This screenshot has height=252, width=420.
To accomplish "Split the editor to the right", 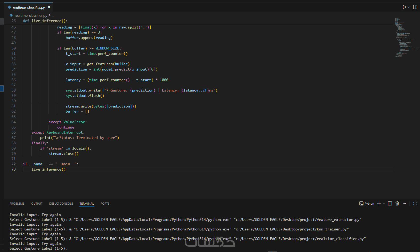I will click(x=415, y=7).
